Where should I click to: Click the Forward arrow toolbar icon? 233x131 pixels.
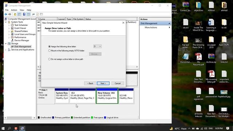point(10,14)
